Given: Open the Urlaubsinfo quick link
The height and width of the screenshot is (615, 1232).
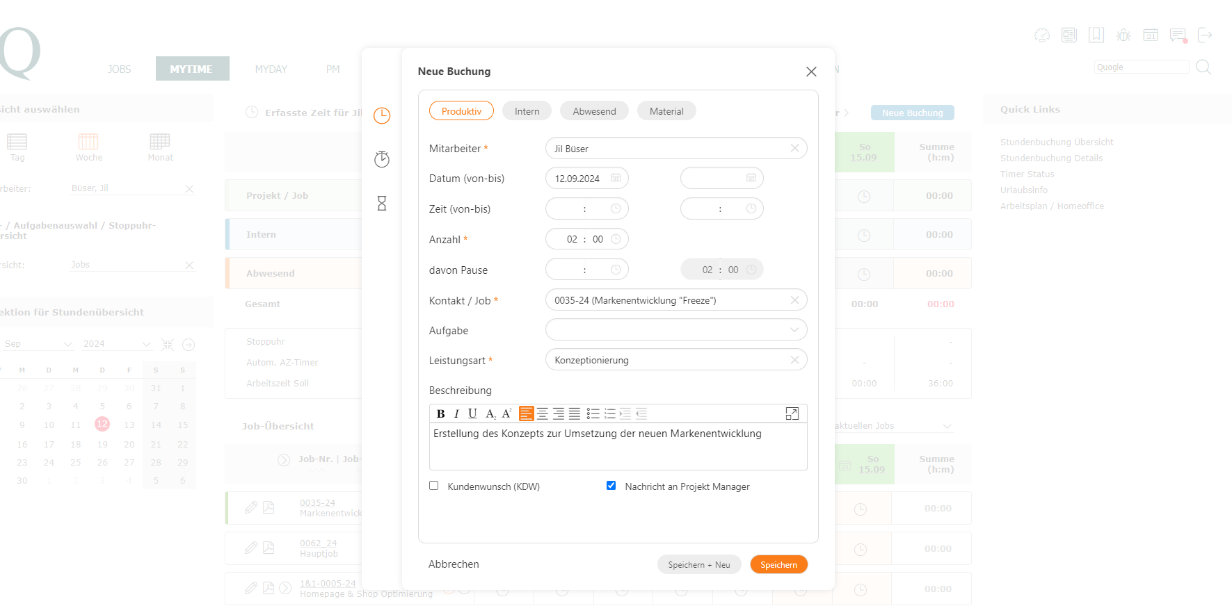Looking at the screenshot, I should [1024, 190].
